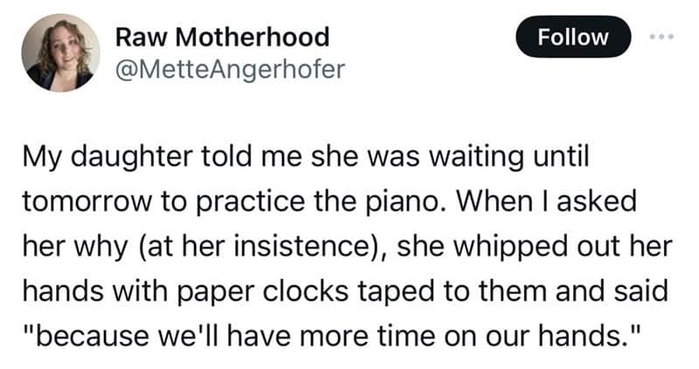The height and width of the screenshot is (369, 699).
Task: Click the Raw Motherhood profile avatar
Action: (61, 53)
